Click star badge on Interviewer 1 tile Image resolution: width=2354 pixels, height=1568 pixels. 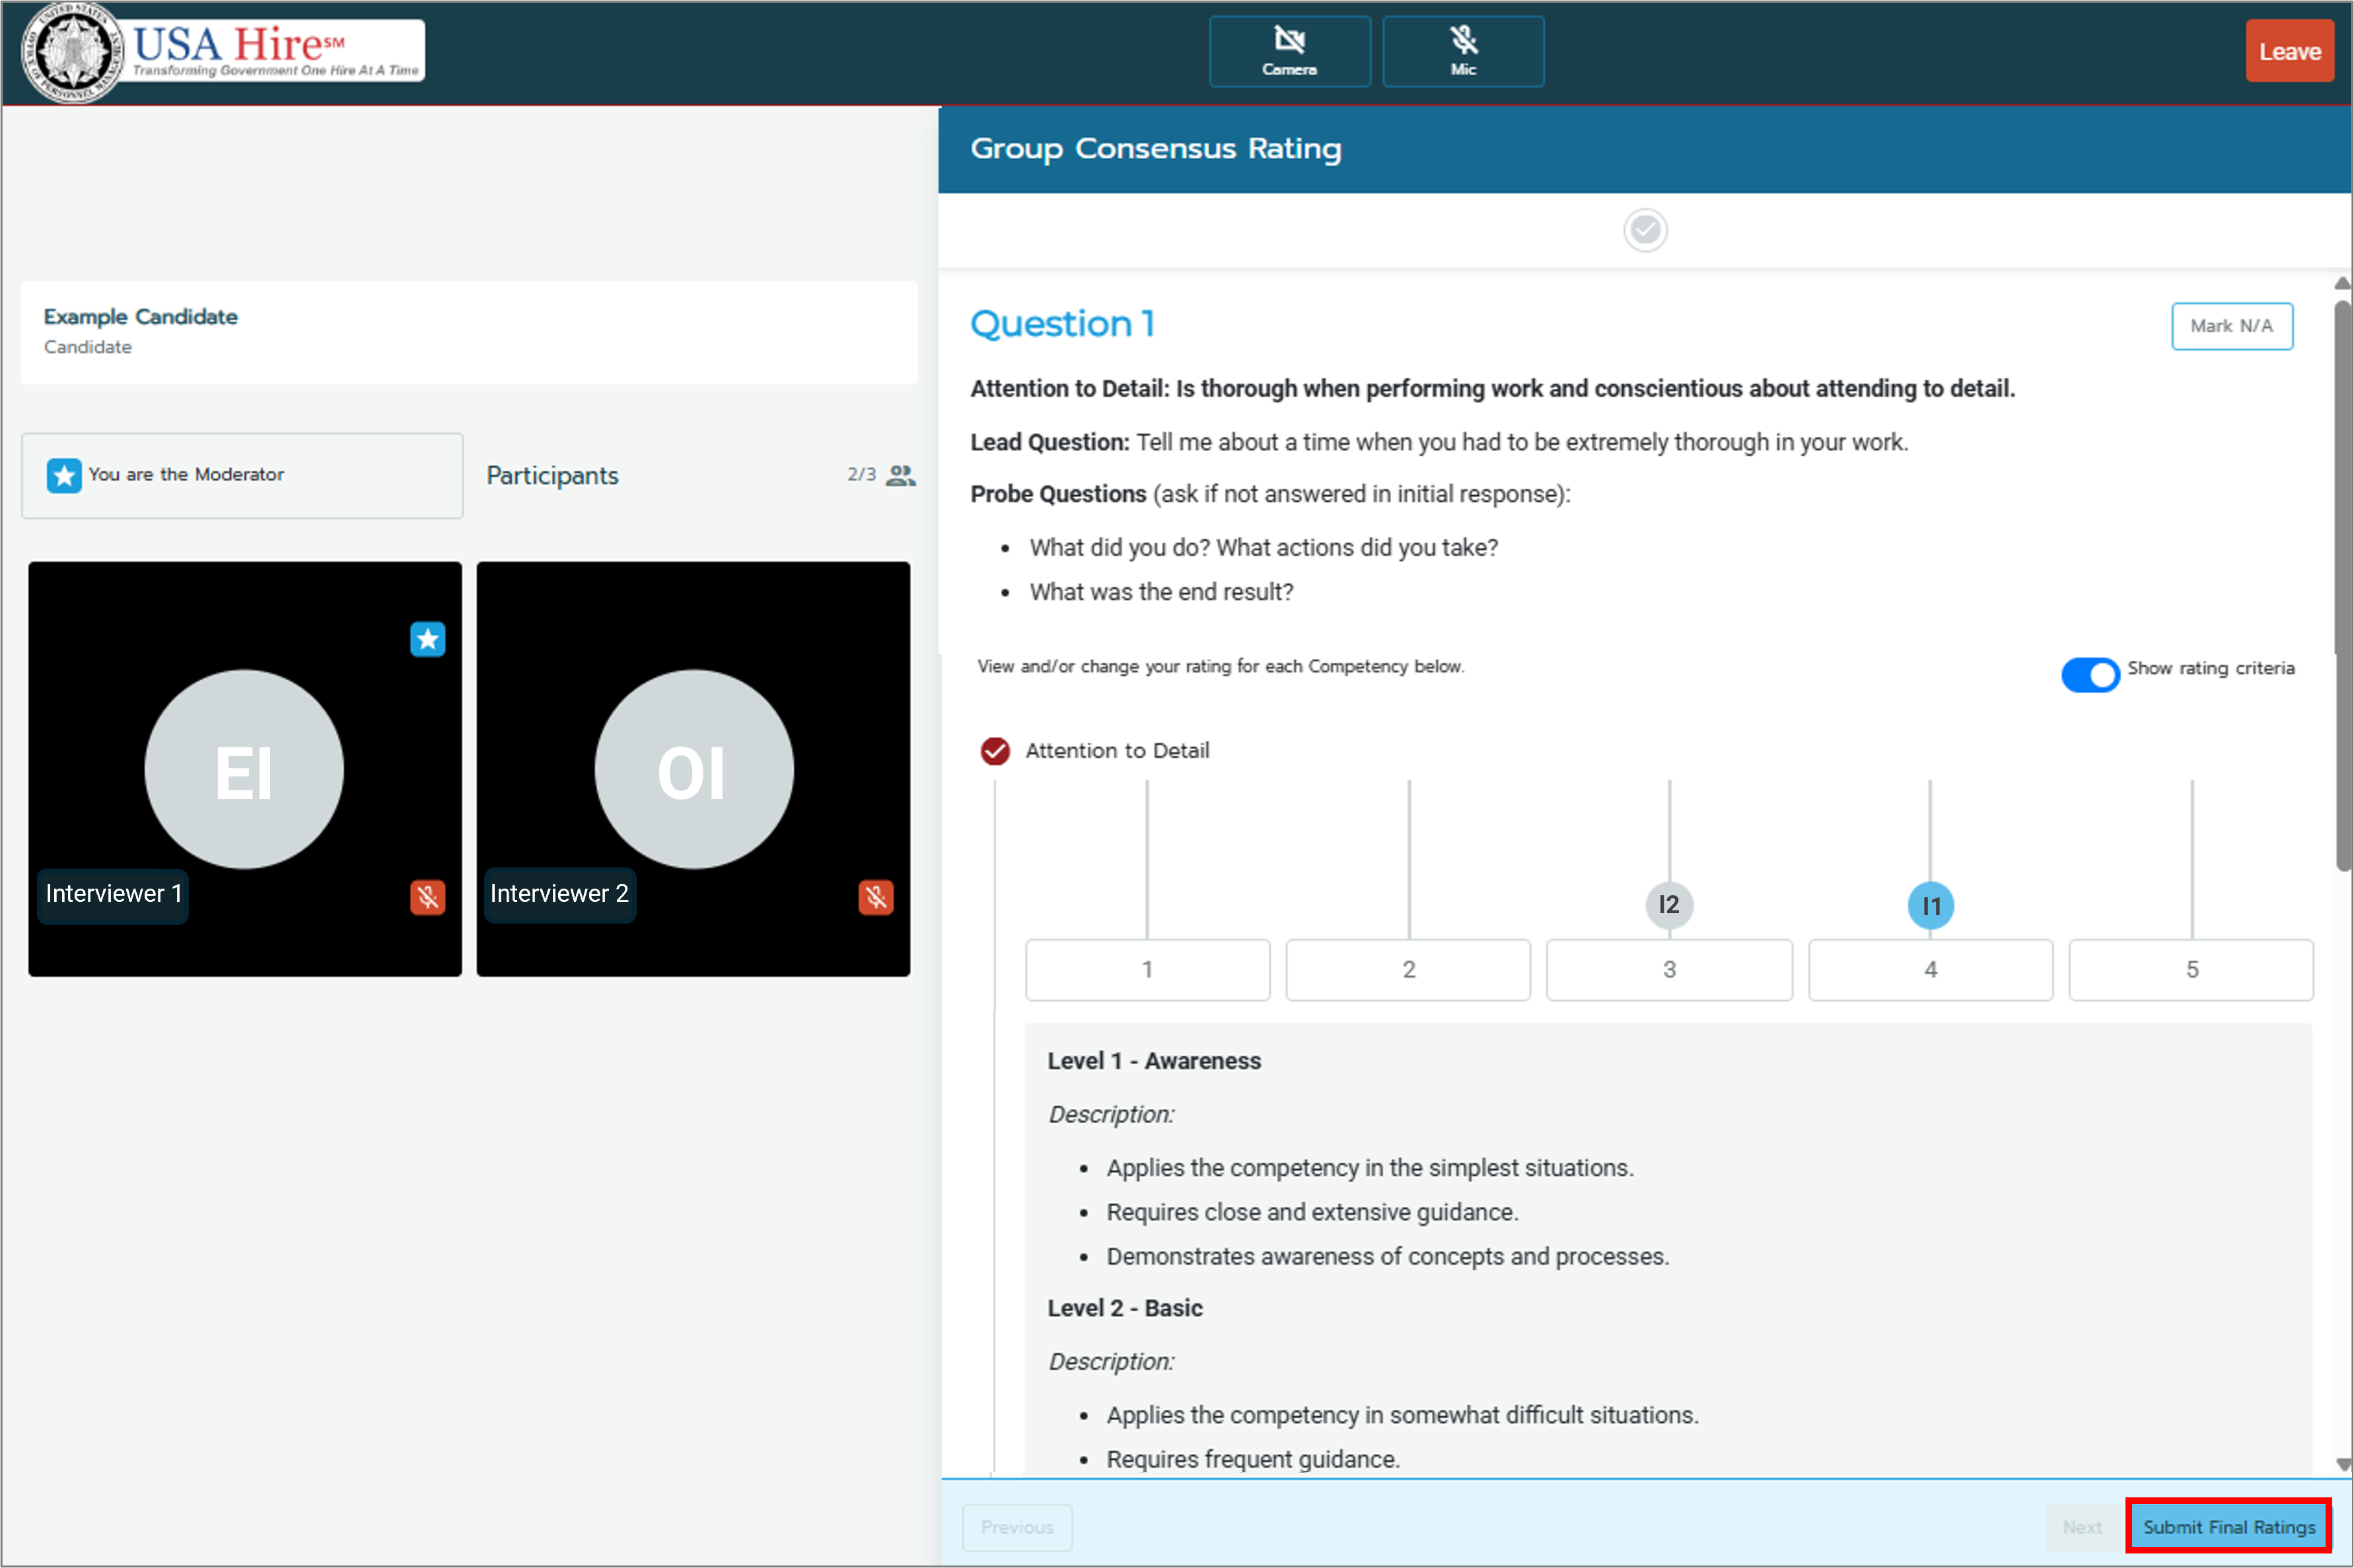(427, 639)
